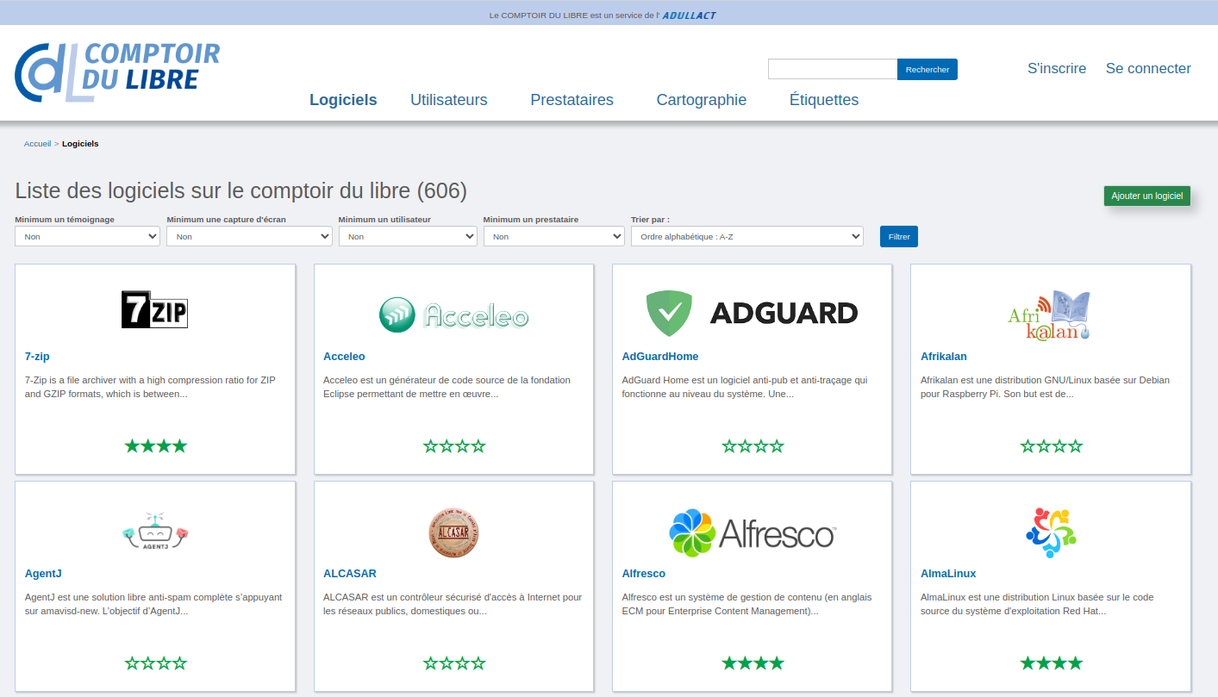Open the Afrikalan logo image

coord(1049,315)
